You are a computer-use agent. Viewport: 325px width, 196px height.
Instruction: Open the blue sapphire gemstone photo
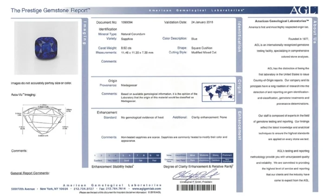point(46,48)
